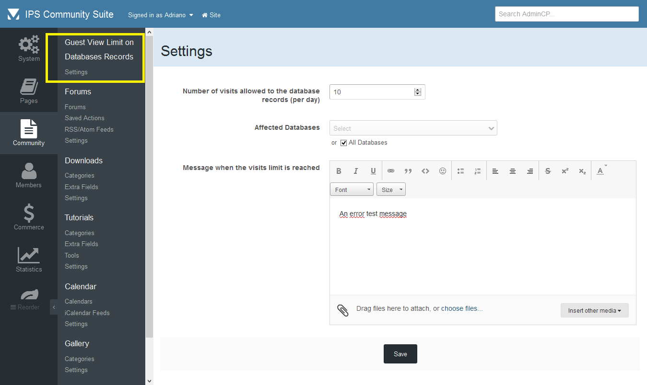Uncheck the All Databases checkbox

[343, 143]
